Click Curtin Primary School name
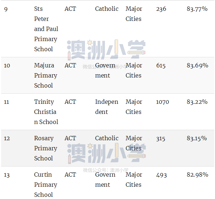The image size is (215, 199). pyautogui.click(x=46, y=185)
